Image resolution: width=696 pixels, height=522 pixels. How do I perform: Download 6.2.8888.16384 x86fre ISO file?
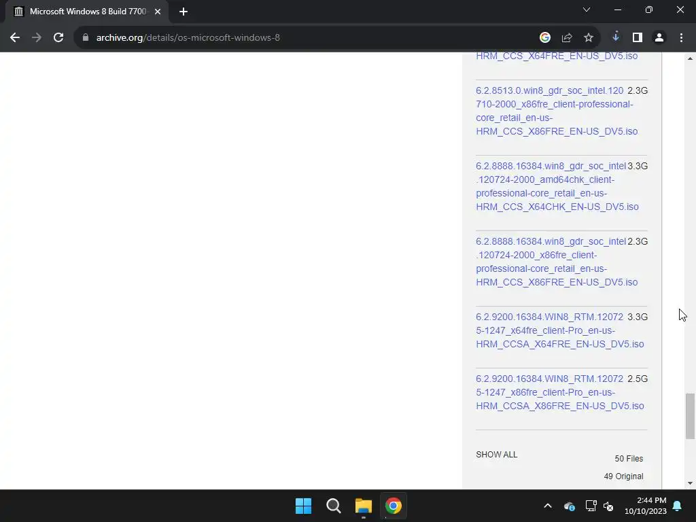click(556, 262)
